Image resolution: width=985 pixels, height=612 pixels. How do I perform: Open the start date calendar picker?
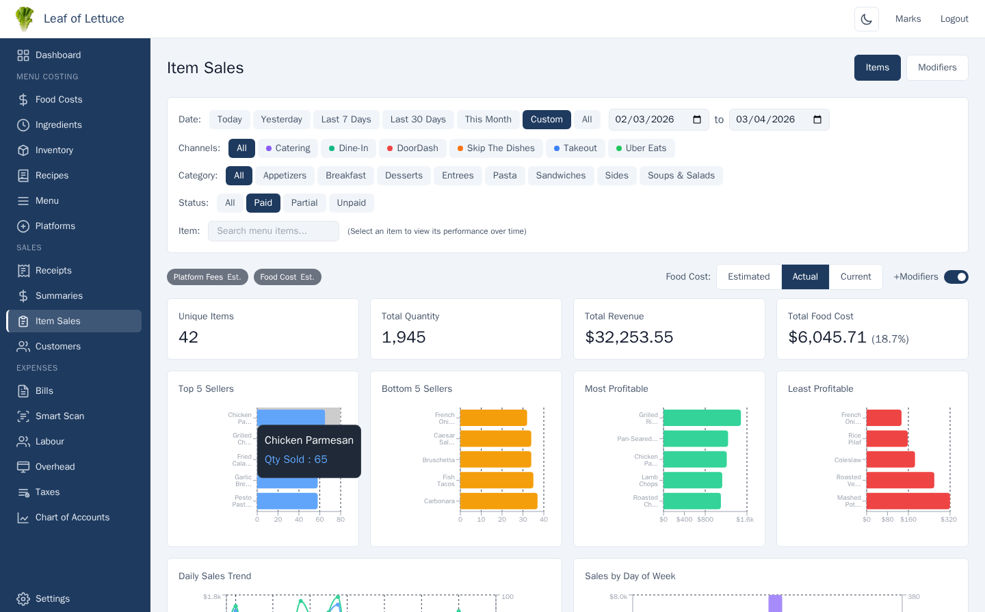pos(697,120)
